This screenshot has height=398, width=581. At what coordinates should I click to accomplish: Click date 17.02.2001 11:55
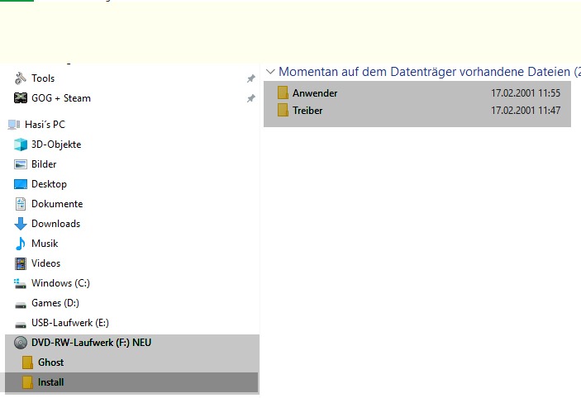coord(526,93)
